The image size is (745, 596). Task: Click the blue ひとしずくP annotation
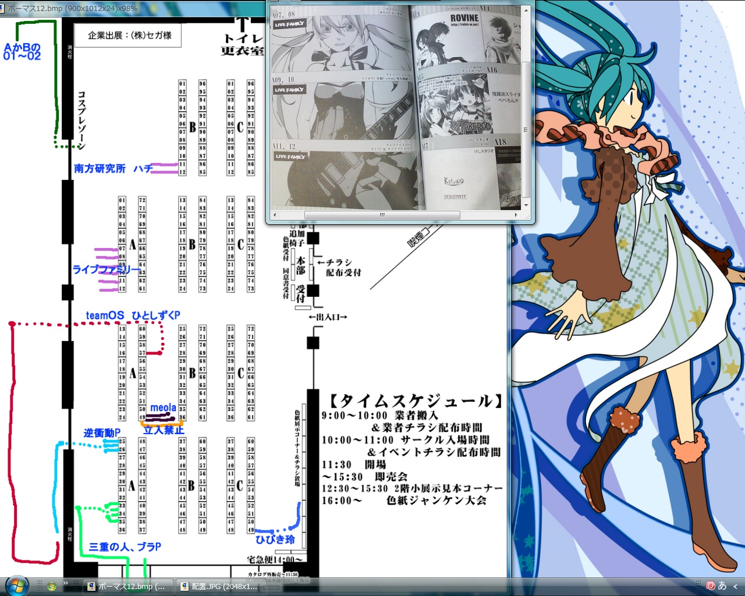156,315
